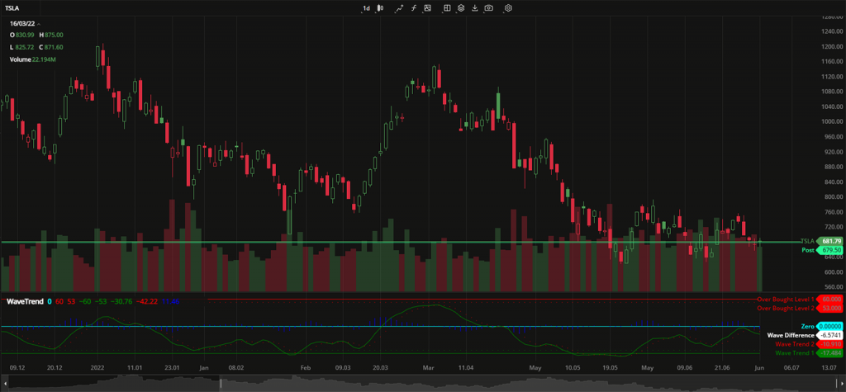This screenshot has width=846, height=392.
Task: Collapse the 16/03/22 data legend chevron
Action: coord(40,24)
